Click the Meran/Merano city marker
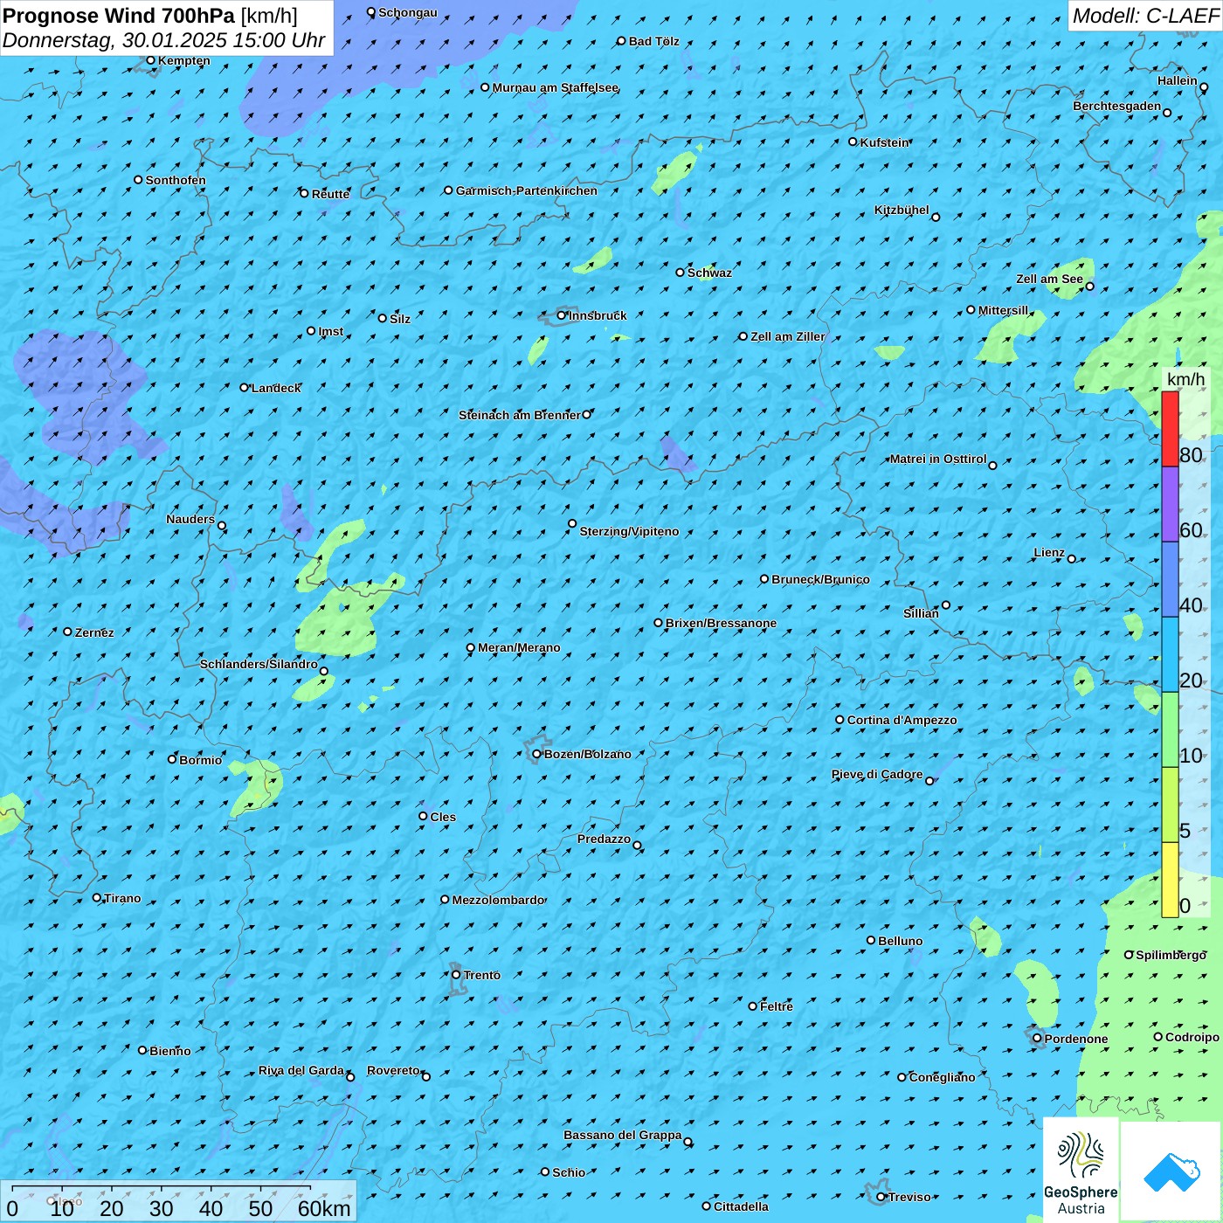 pyautogui.click(x=471, y=647)
